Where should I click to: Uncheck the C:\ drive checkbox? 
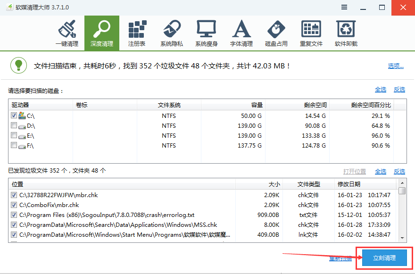13,115
